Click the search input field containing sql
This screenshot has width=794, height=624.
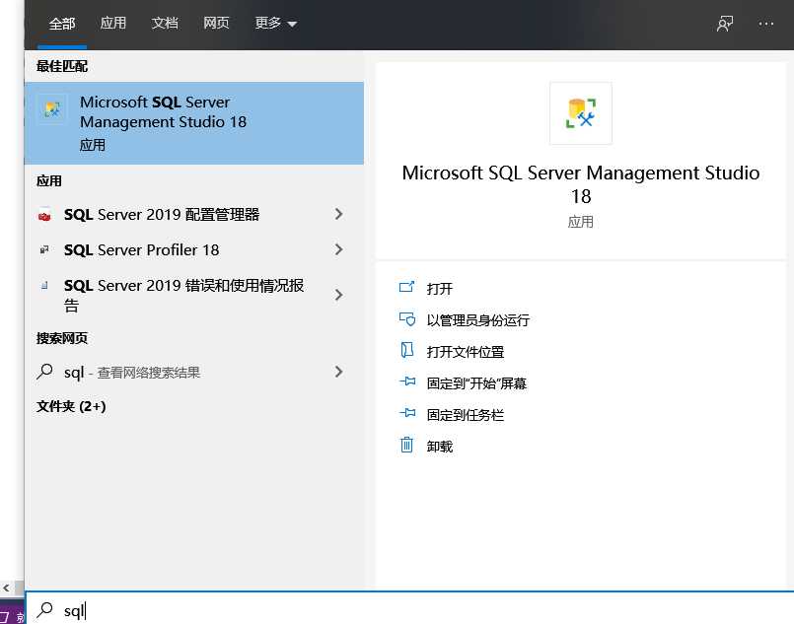[409, 609]
